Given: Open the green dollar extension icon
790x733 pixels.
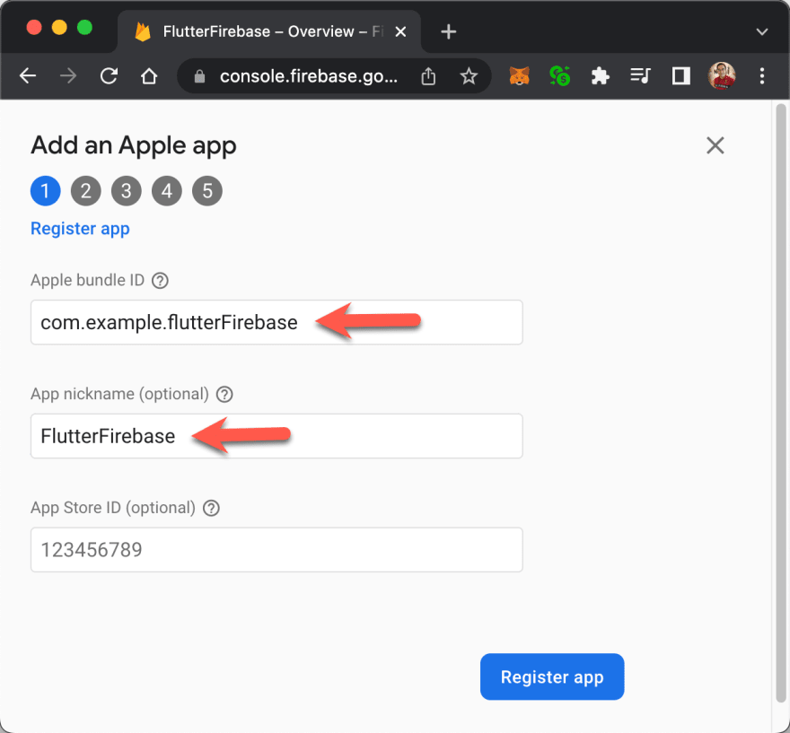Looking at the screenshot, I should (560, 76).
